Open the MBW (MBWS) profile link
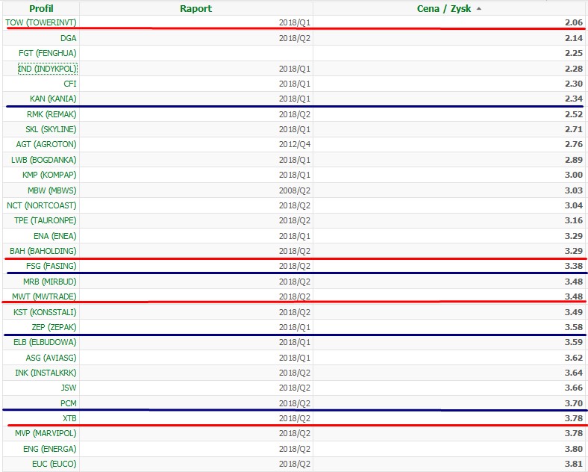 [52, 190]
